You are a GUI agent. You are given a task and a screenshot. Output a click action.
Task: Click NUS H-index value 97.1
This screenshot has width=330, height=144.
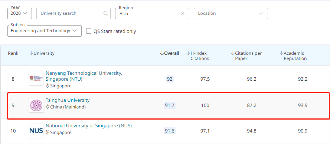click(x=205, y=131)
